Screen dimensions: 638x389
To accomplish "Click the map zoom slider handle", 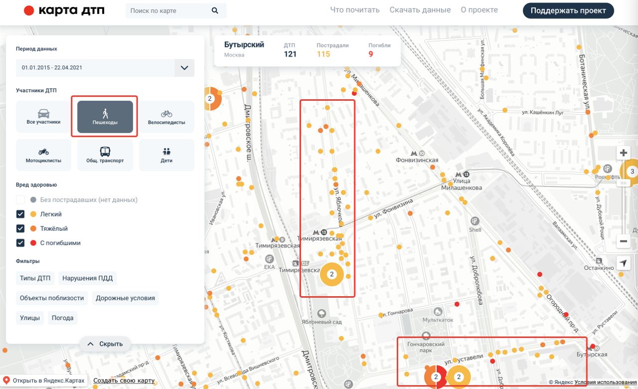I will (x=623, y=183).
